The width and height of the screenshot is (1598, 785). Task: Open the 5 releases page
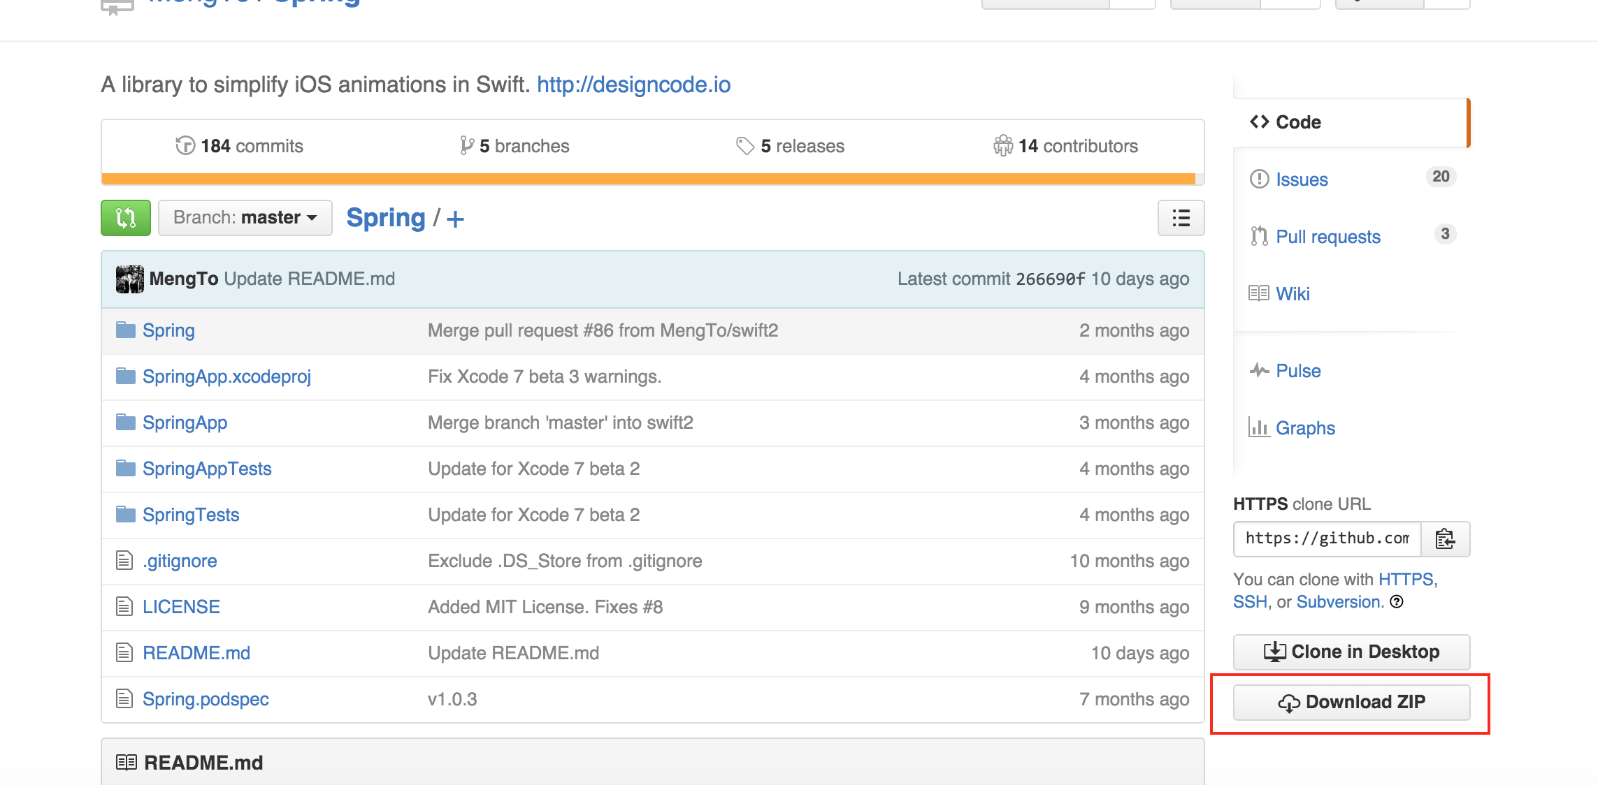pyautogui.click(x=791, y=146)
